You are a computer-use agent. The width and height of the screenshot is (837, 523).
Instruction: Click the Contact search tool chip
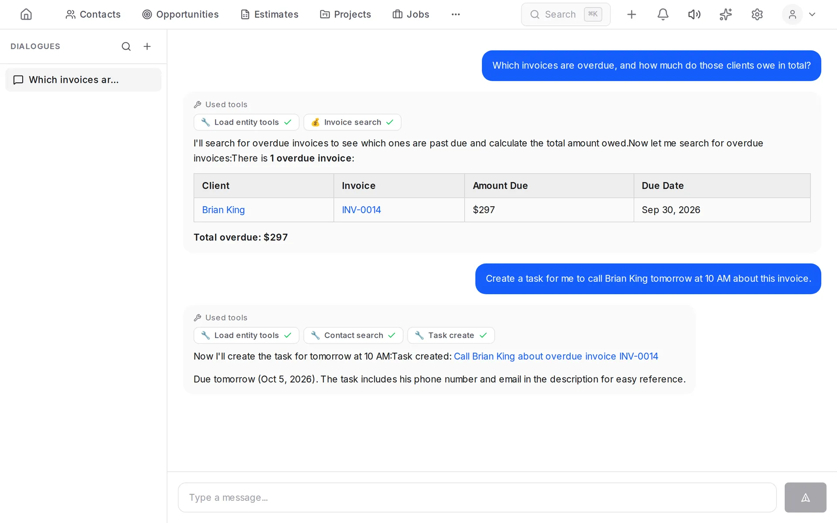pyautogui.click(x=353, y=335)
